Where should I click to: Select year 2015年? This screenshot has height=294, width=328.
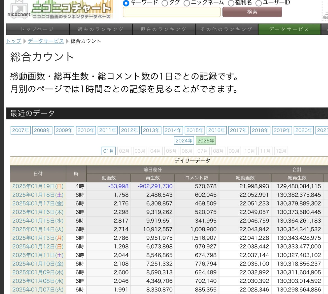pos(195,130)
